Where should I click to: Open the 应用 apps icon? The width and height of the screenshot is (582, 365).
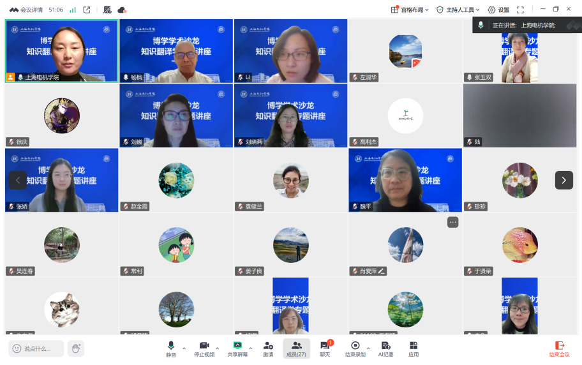(414, 348)
